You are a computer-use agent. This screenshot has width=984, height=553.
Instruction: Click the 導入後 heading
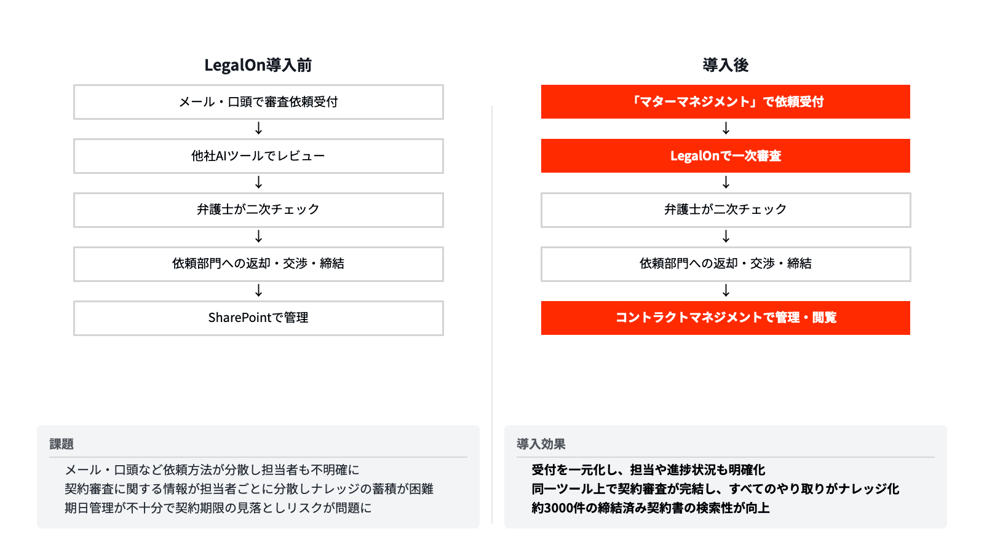[726, 65]
